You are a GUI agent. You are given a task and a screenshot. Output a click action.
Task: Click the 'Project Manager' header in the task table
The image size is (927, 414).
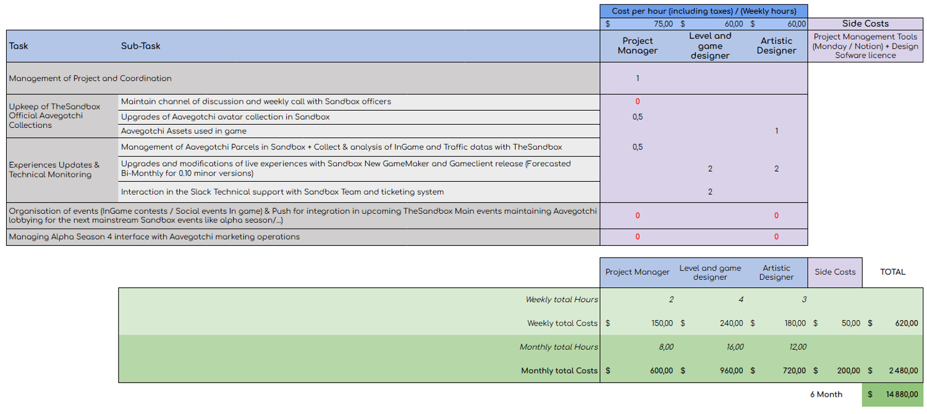click(x=637, y=46)
